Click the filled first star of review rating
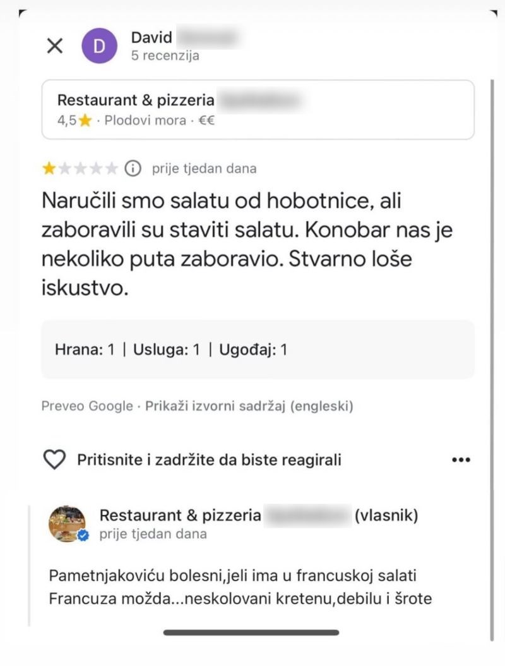The width and height of the screenshot is (505, 666). click(x=48, y=168)
